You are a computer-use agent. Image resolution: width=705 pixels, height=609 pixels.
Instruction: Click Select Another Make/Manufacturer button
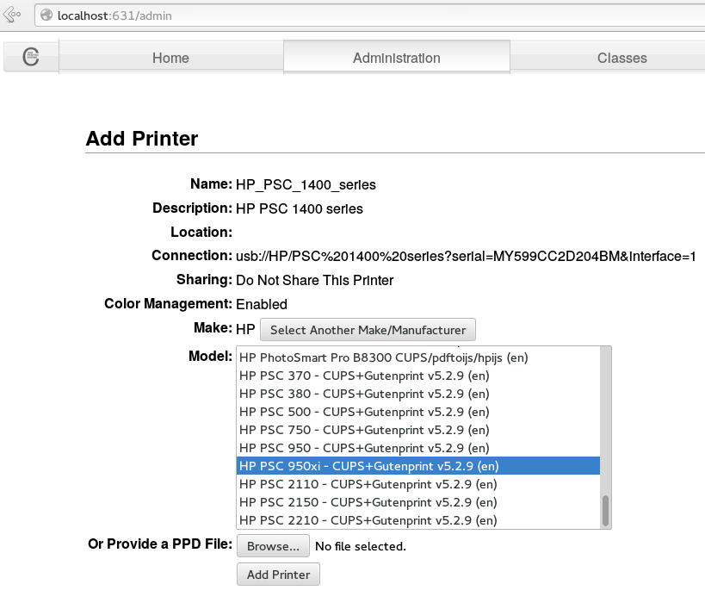pos(368,330)
